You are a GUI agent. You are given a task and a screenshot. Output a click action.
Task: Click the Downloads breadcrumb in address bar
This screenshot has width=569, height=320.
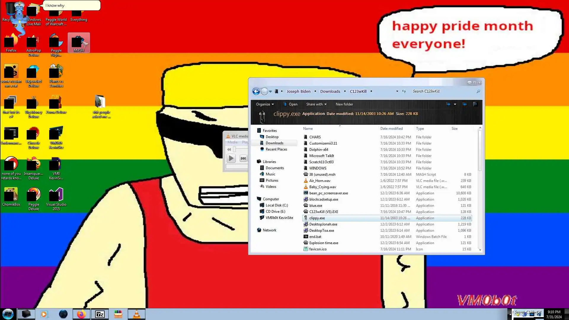point(330,91)
